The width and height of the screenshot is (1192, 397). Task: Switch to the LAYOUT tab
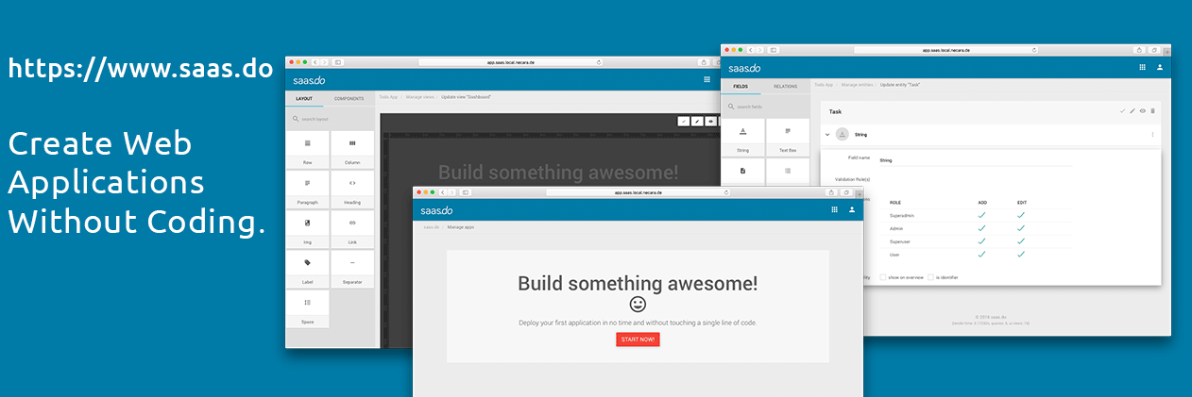[304, 98]
